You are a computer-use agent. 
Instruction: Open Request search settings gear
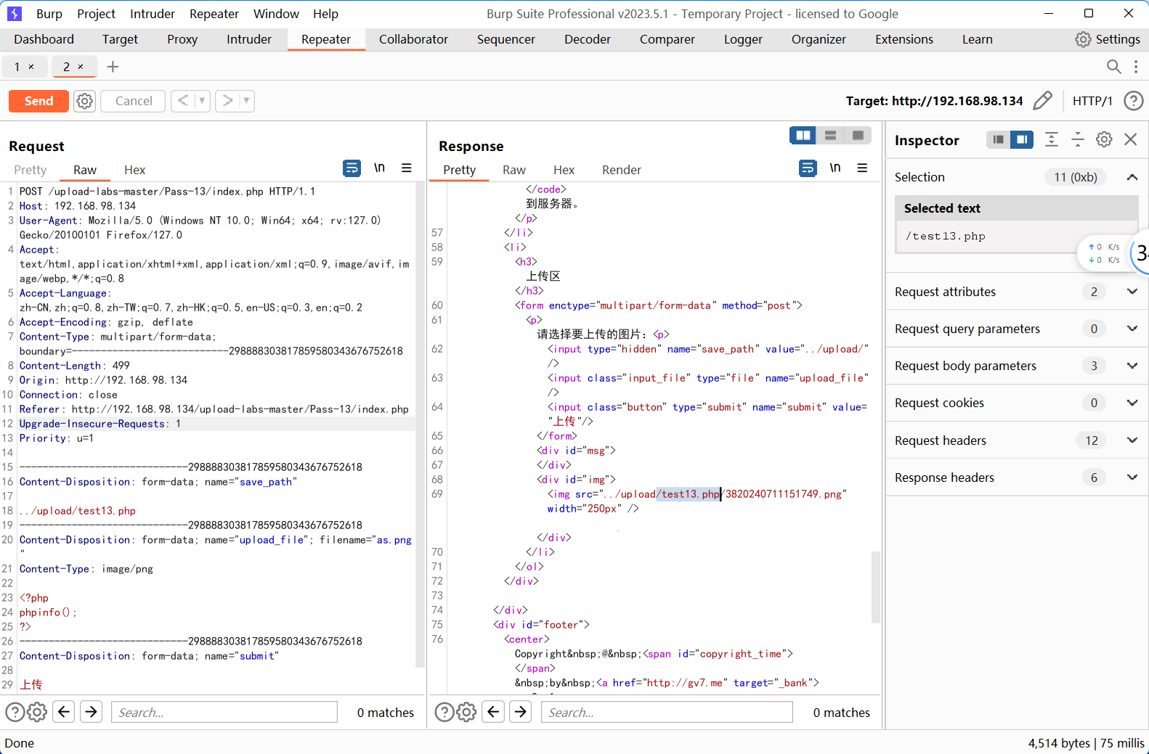(37, 712)
